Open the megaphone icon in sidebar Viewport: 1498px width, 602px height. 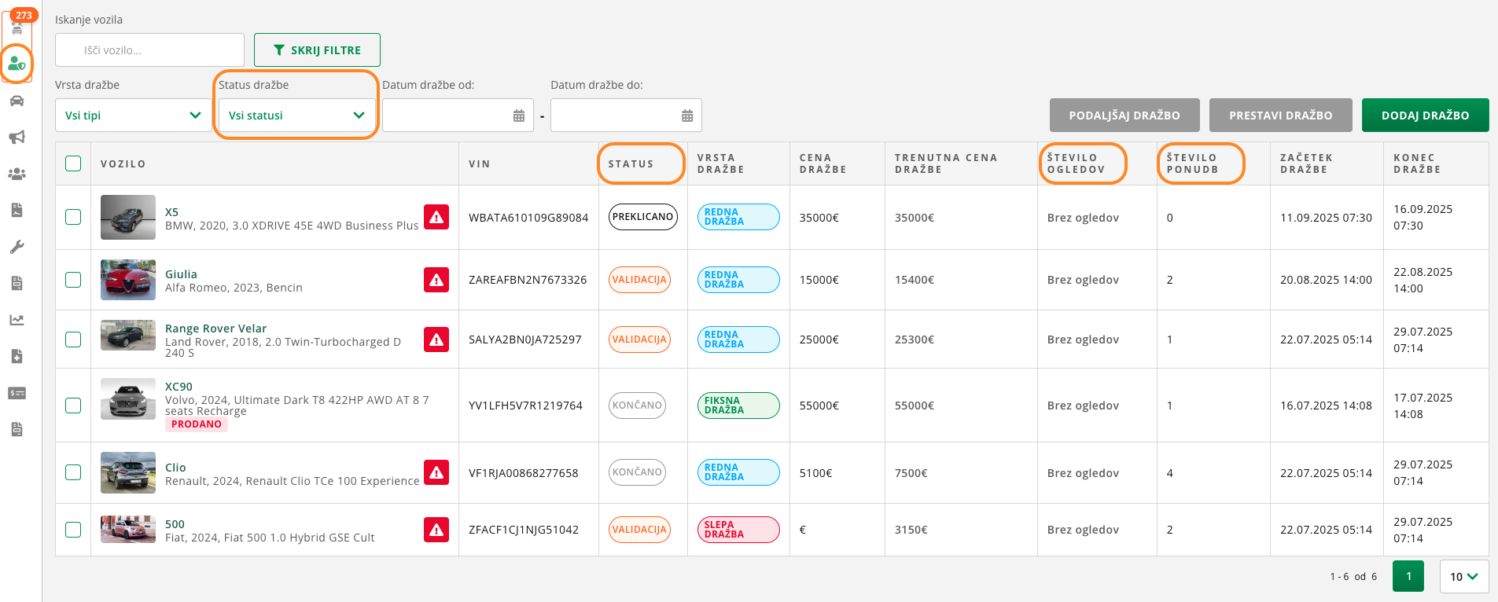point(17,138)
